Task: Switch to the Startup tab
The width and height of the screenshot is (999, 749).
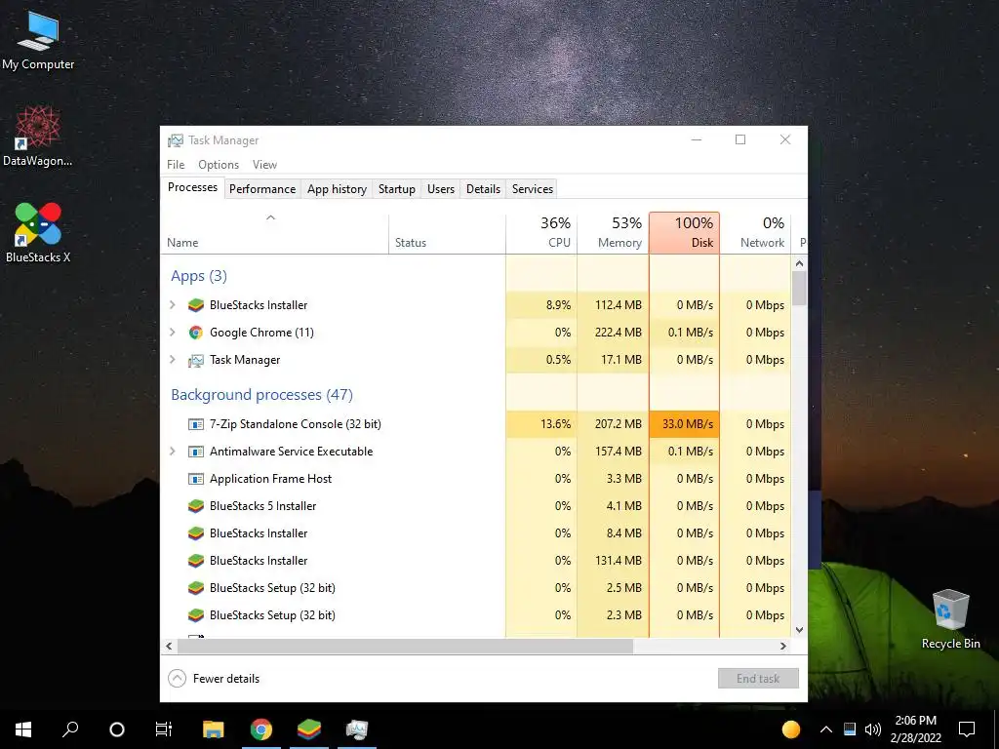Action: (397, 189)
